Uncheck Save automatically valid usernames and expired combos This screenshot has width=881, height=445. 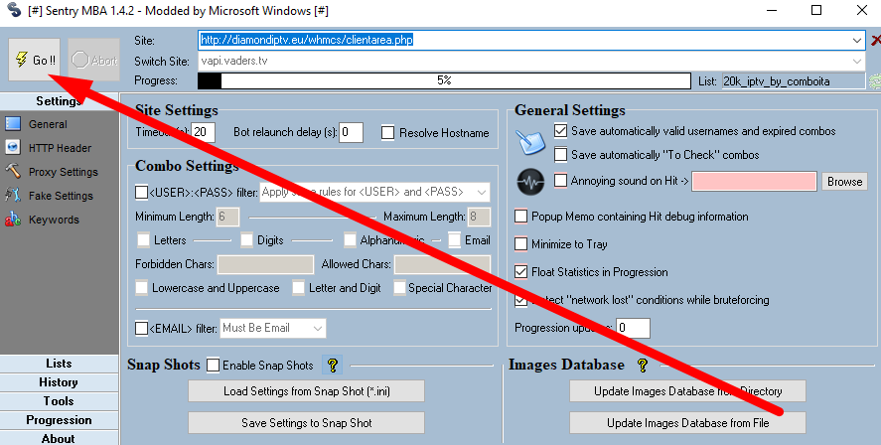tap(560, 131)
